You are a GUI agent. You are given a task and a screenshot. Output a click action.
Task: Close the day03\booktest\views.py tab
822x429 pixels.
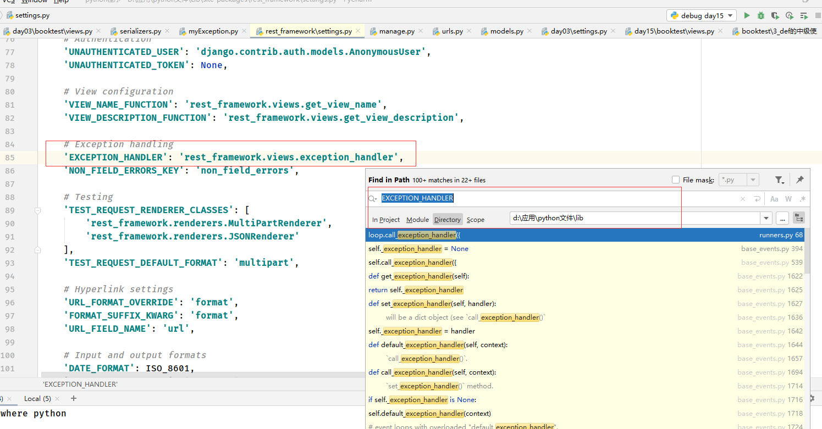click(x=98, y=31)
